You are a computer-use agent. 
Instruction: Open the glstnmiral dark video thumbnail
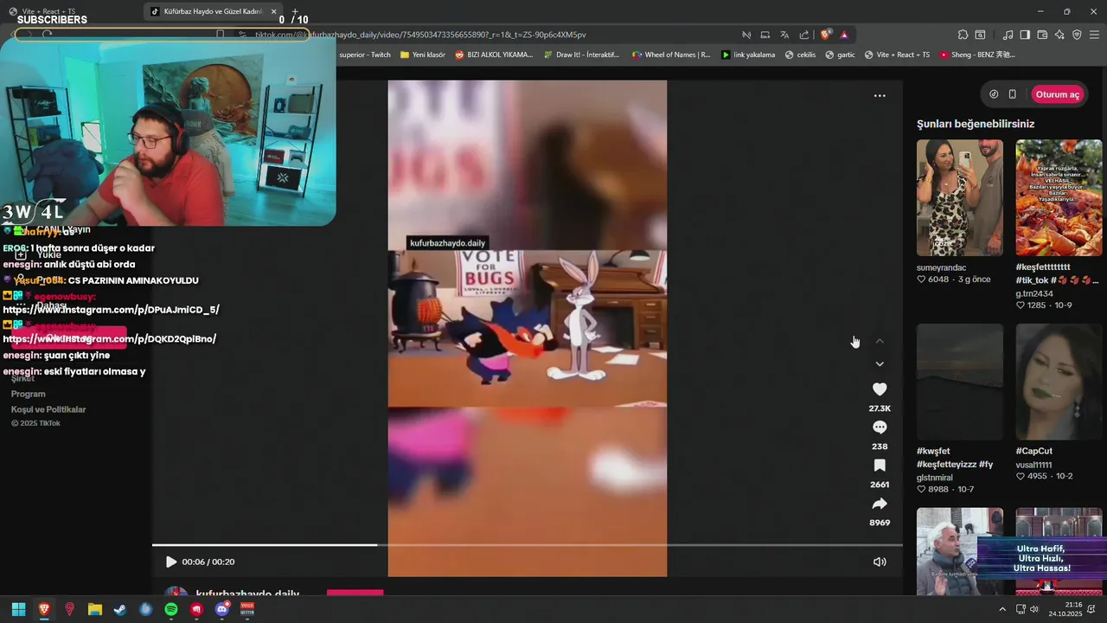tap(960, 382)
